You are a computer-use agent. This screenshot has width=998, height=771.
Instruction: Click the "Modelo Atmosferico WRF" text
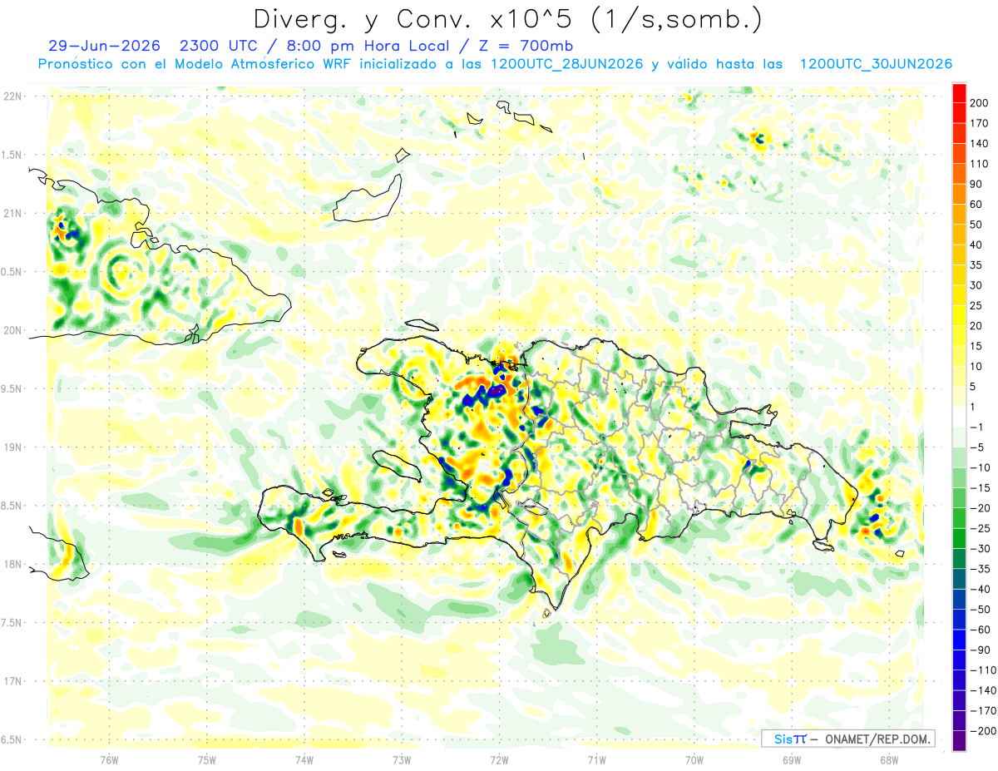pyautogui.click(x=261, y=64)
